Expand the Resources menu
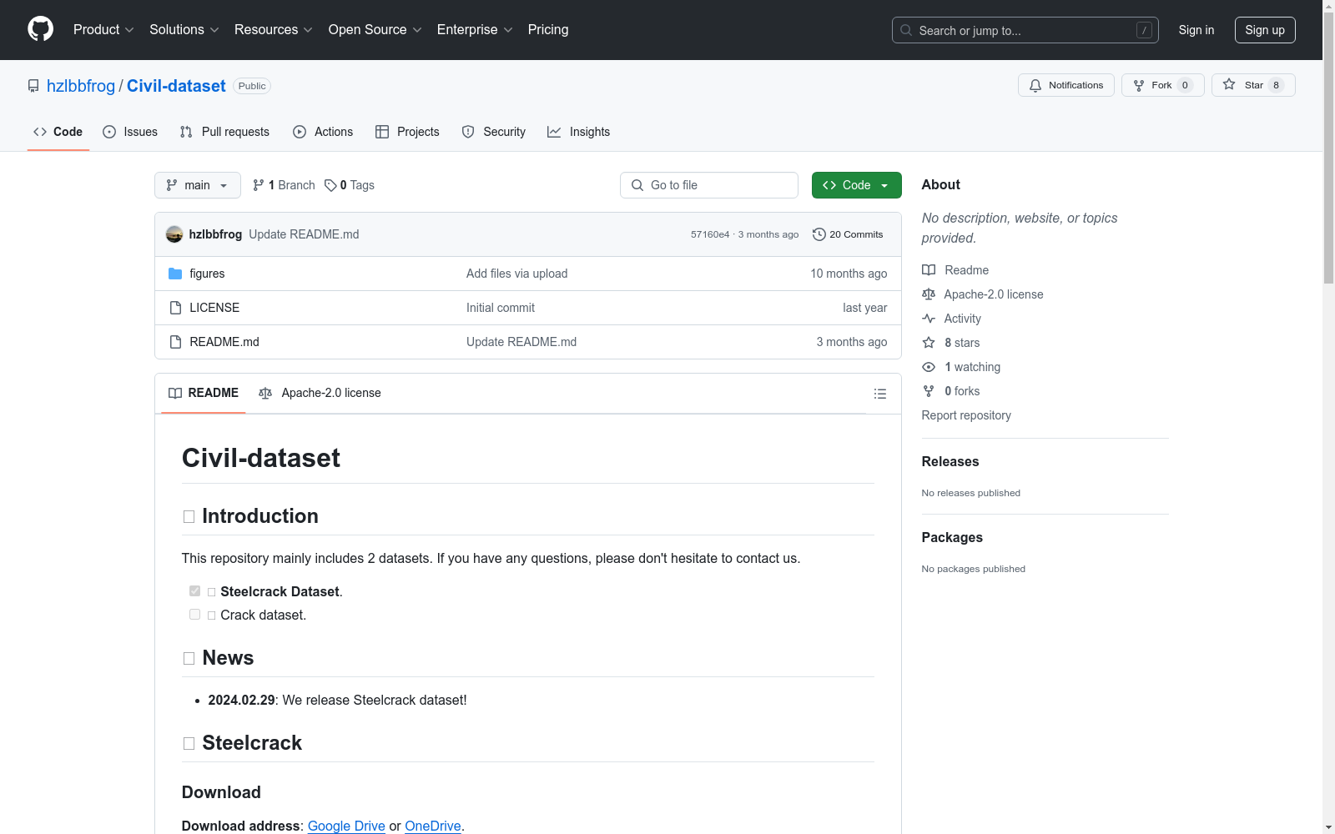Image resolution: width=1335 pixels, height=834 pixels. pos(273,30)
